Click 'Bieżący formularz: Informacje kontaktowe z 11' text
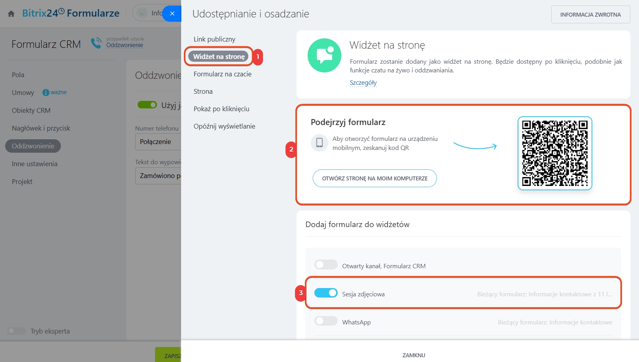Screen dimensions: 639x362 (x=544, y=294)
